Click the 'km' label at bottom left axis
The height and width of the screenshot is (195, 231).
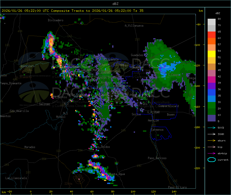[4, 192]
